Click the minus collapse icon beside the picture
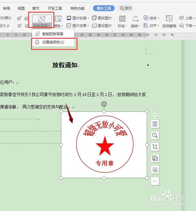 (155, 115)
